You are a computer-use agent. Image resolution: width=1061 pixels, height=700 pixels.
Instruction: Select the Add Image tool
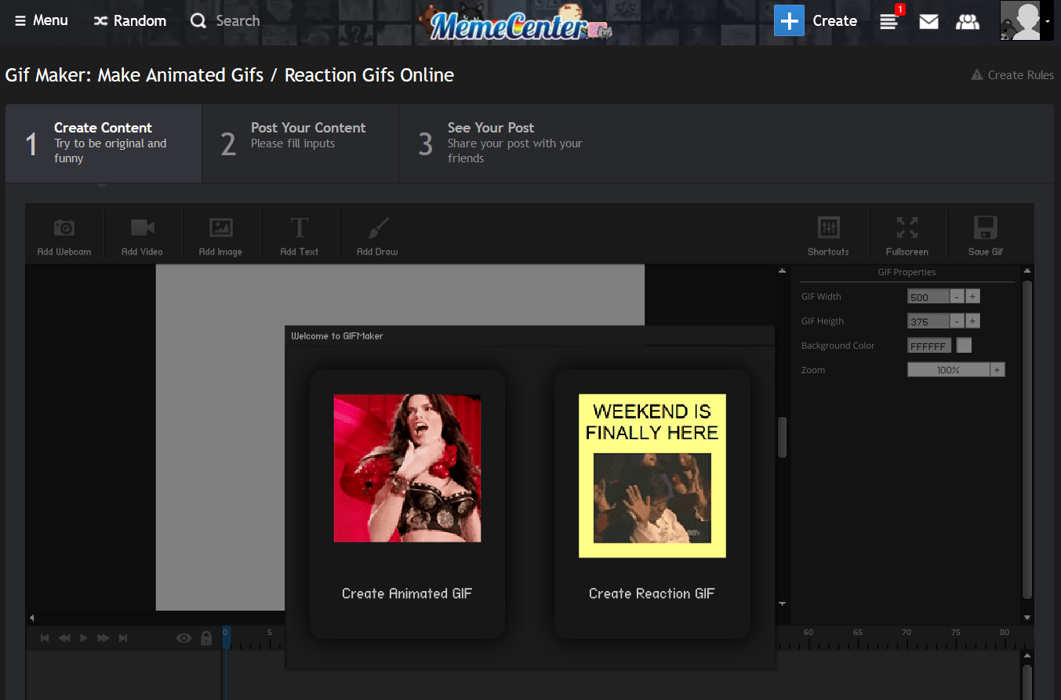(x=221, y=228)
